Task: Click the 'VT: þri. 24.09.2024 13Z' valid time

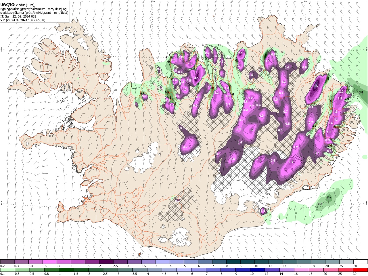Action: (17, 20)
